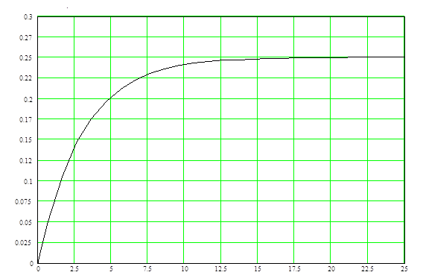
Task: Click the 17.5 horizontal axis label
Action: coord(294,269)
